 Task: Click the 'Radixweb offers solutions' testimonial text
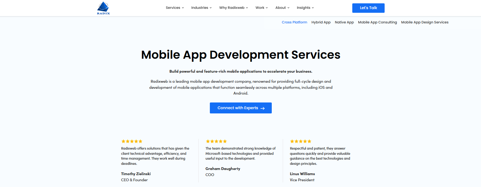155,156
